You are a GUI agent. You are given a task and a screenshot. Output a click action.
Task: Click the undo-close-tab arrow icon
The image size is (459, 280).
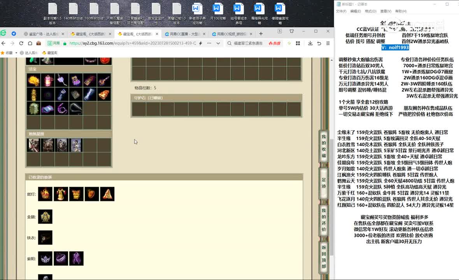pos(319,43)
